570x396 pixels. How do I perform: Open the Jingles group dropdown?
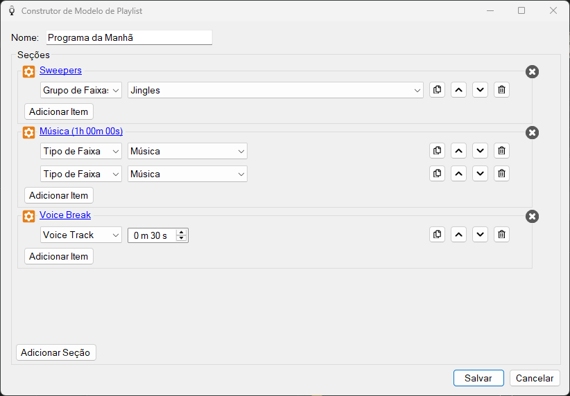(x=275, y=90)
